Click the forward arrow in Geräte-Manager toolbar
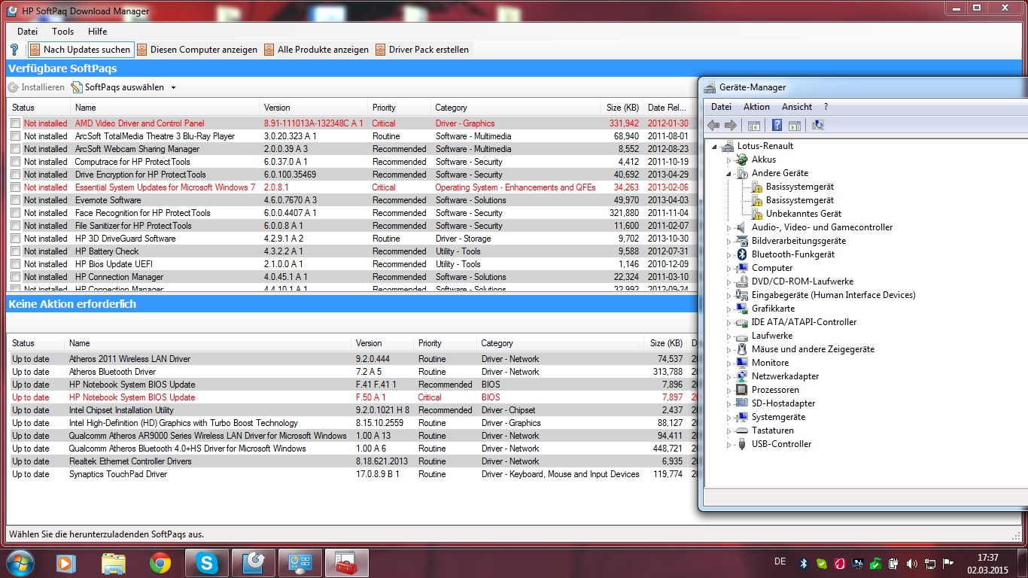 730,125
